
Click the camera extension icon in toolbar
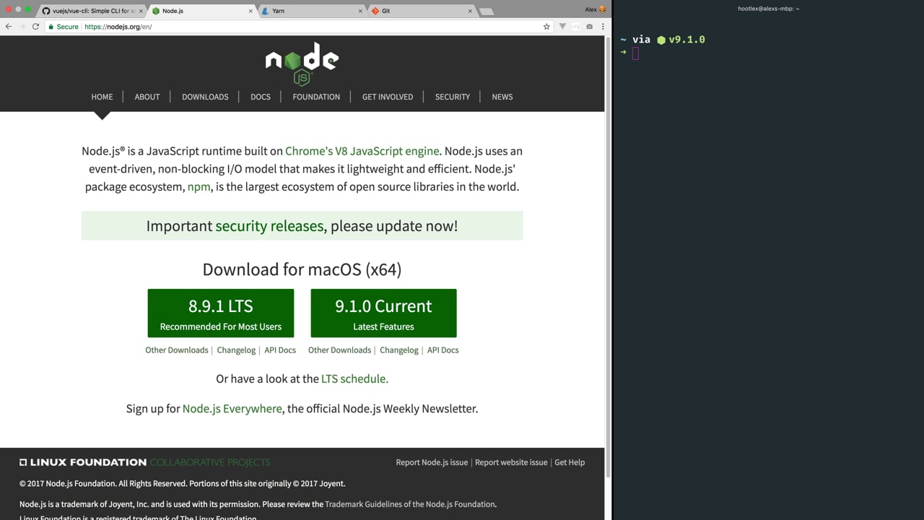(x=589, y=27)
